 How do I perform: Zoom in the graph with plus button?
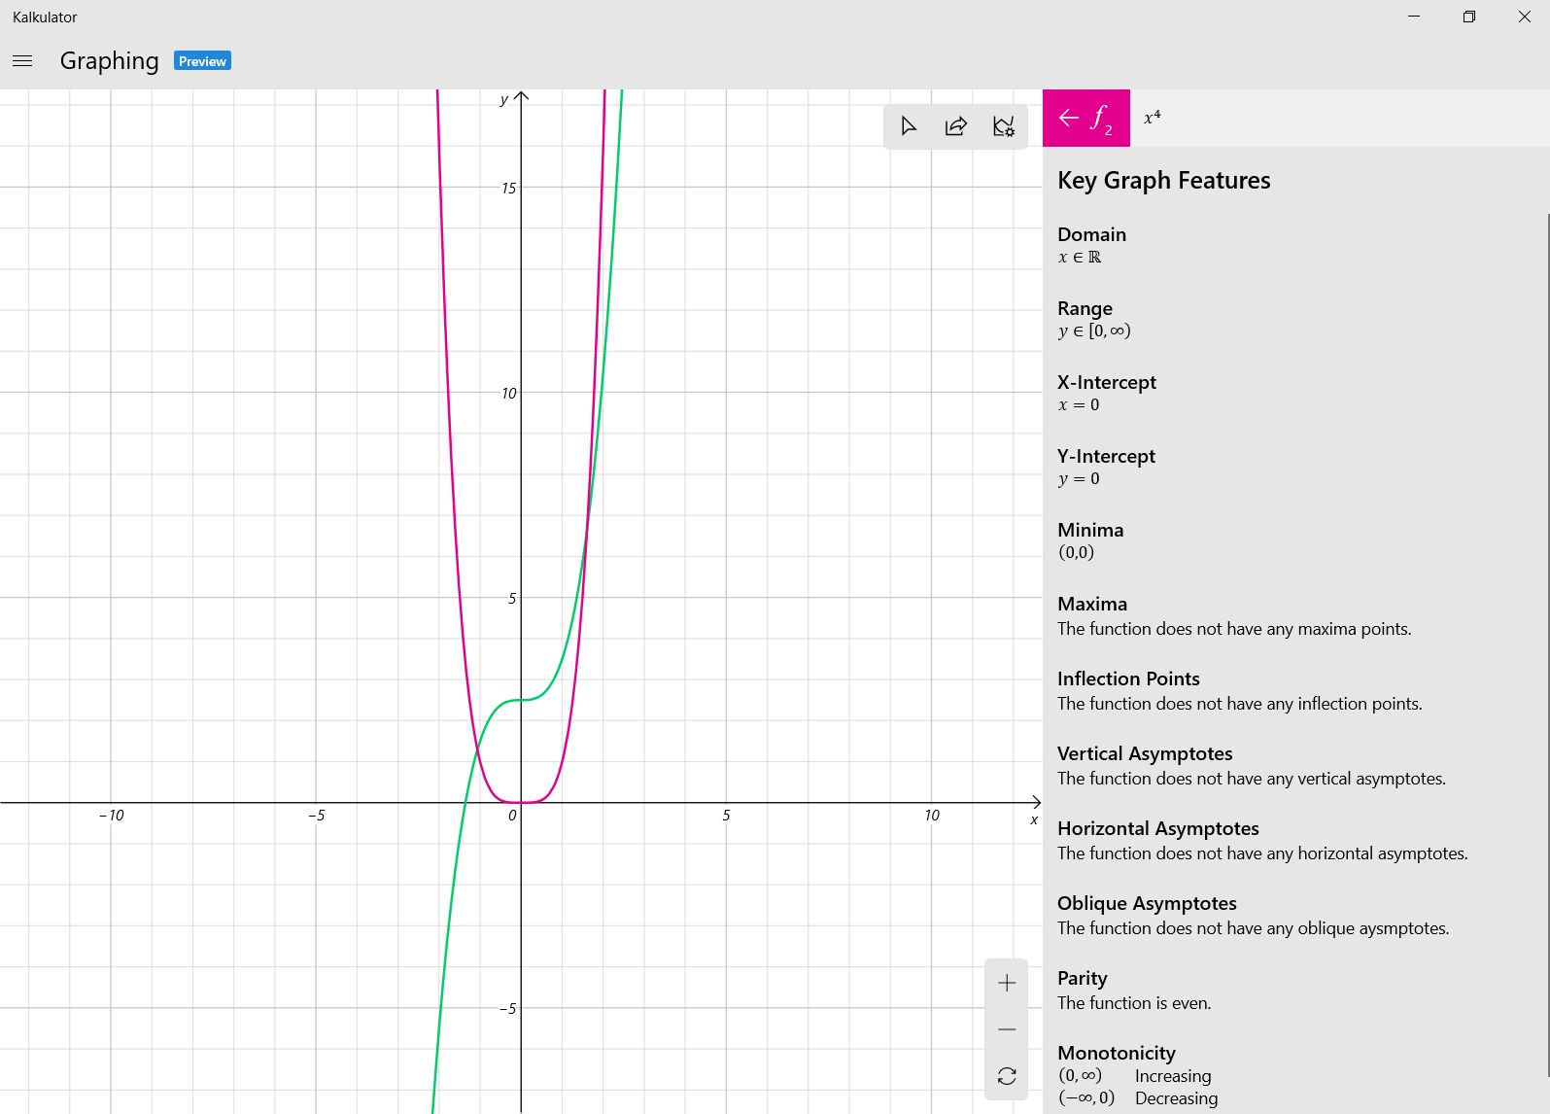point(1007,983)
